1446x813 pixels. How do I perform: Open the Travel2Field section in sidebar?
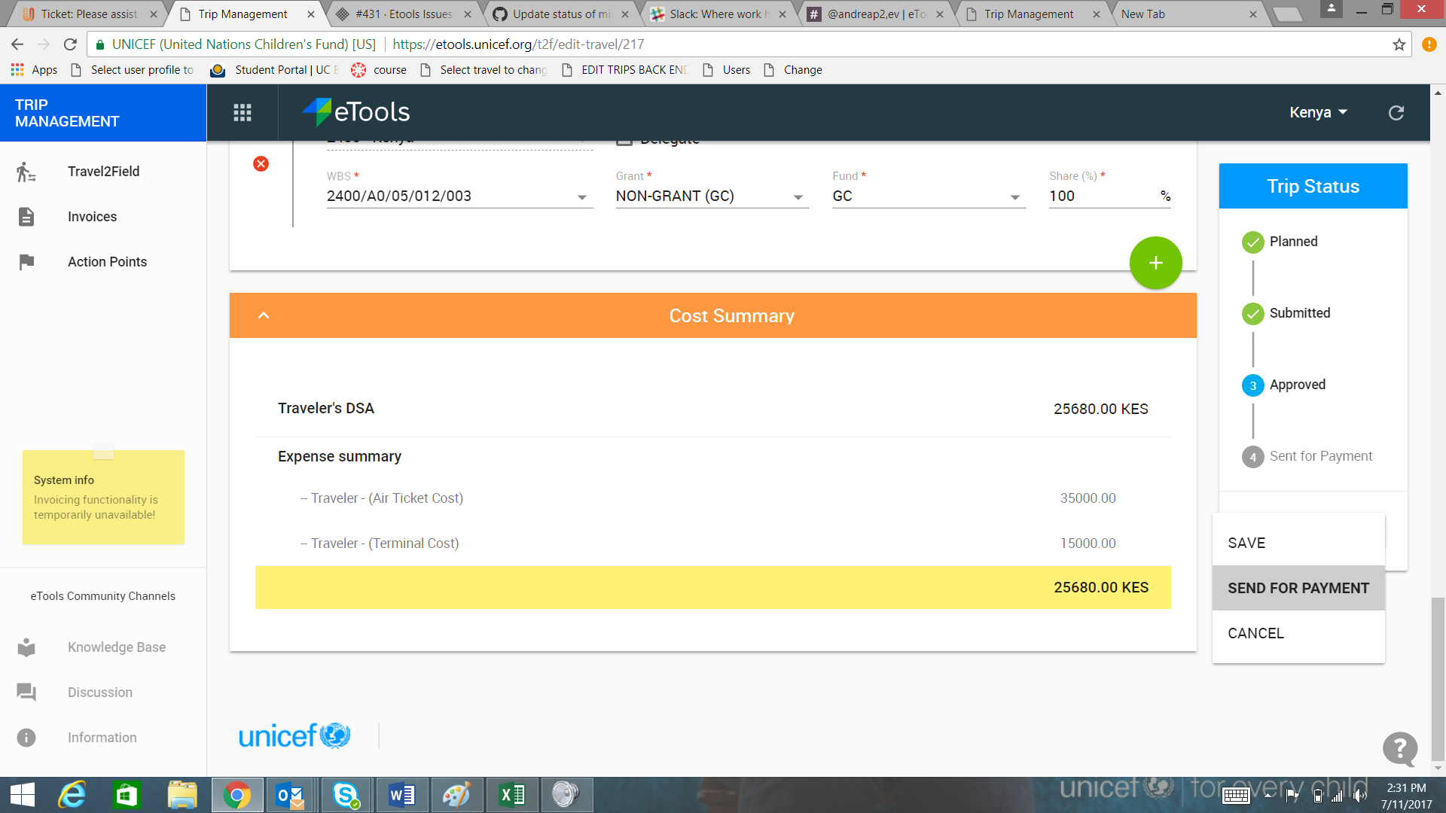(103, 171)
